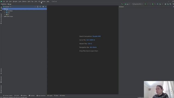Image resolution: width=174 pixels, height=98 pixels.
Task: Open the Bookmarks side tab
Action: coord(1,79)
